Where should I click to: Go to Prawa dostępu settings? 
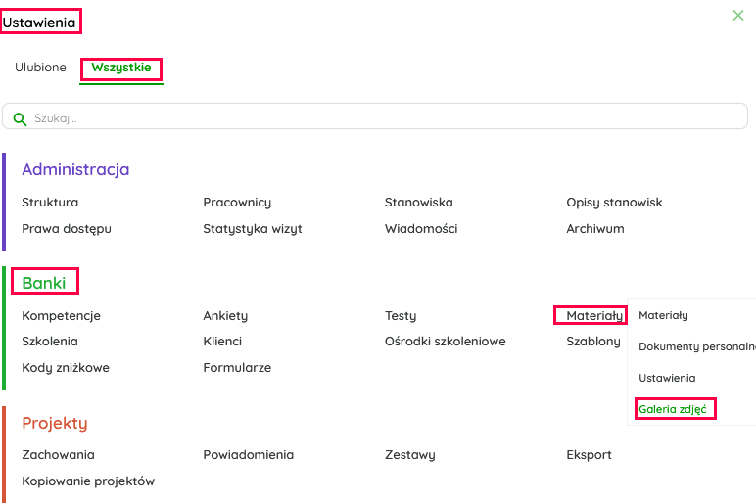coord(67,229)
